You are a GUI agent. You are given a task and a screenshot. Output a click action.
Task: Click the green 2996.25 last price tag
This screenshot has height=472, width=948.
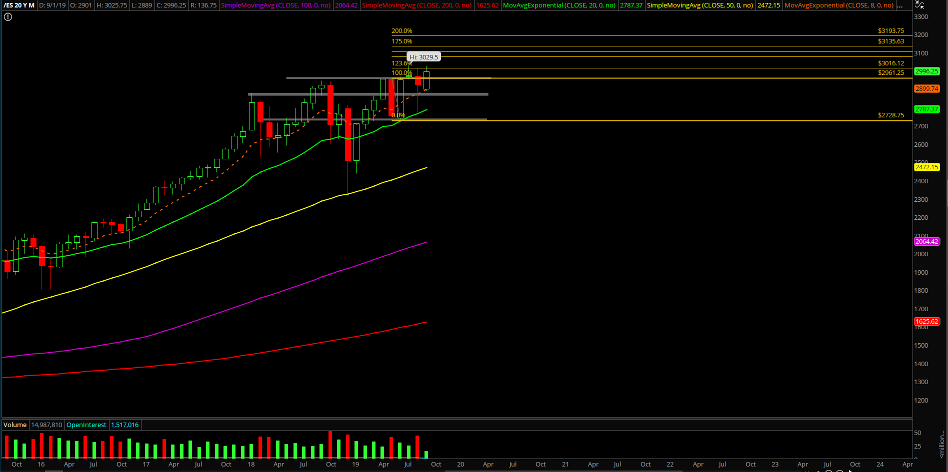pos(927,71)
